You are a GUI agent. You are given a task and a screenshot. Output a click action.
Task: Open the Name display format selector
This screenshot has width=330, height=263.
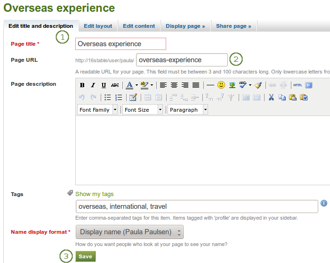[x=129, y=232]
